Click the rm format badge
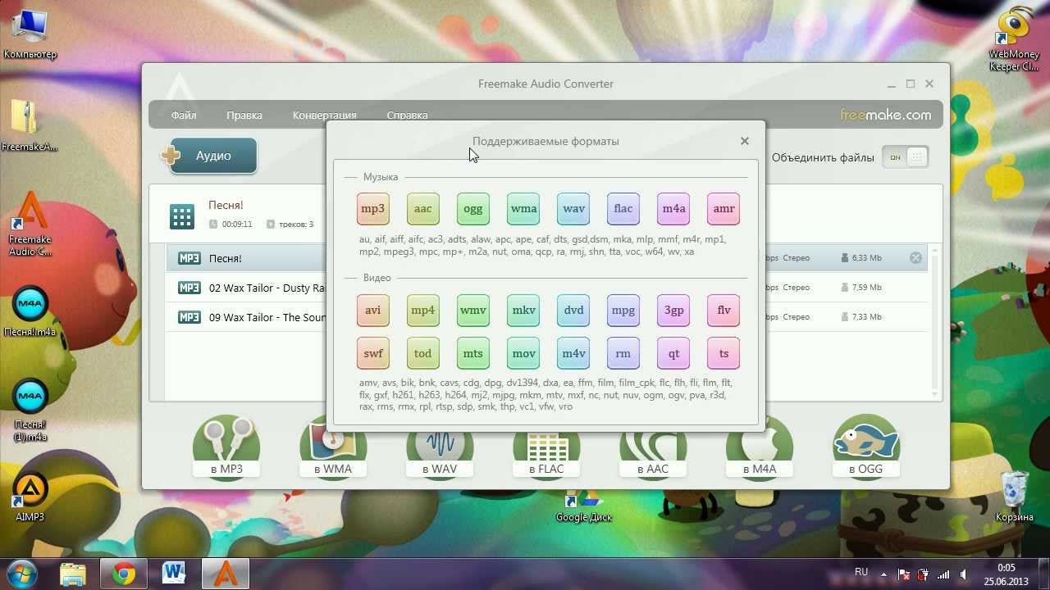 pos(623,353)
